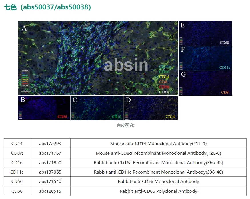The height and width of the screenshot is (199, 250).
Task: Open panel G showing CD8 staining
Action: point(205,83)
